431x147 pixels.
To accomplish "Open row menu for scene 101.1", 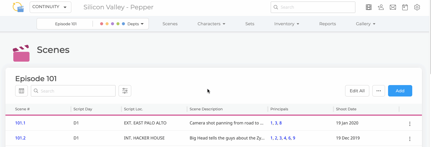I will click(410, 124).
